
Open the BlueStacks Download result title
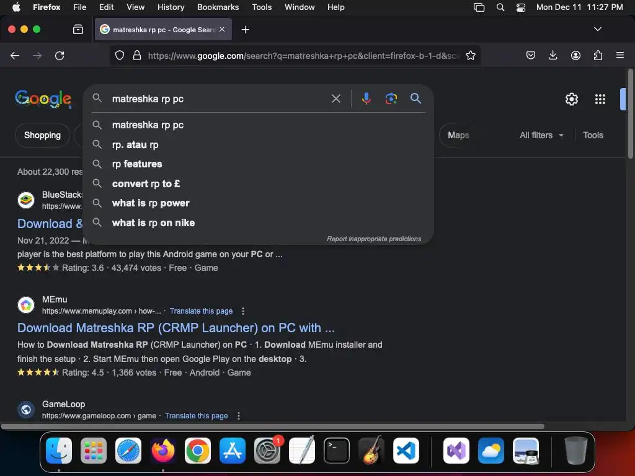pyautogui.click(x=50, y=223)
